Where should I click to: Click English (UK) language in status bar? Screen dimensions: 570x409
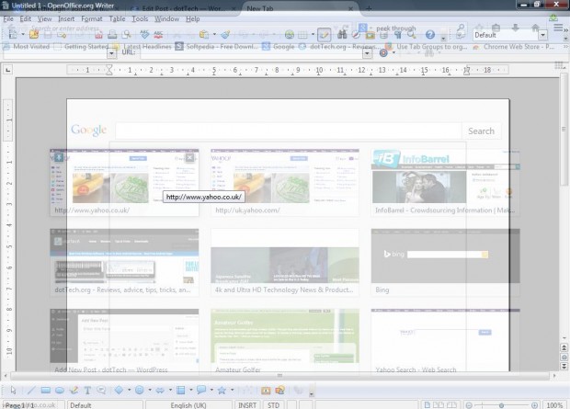click(188, 405)
